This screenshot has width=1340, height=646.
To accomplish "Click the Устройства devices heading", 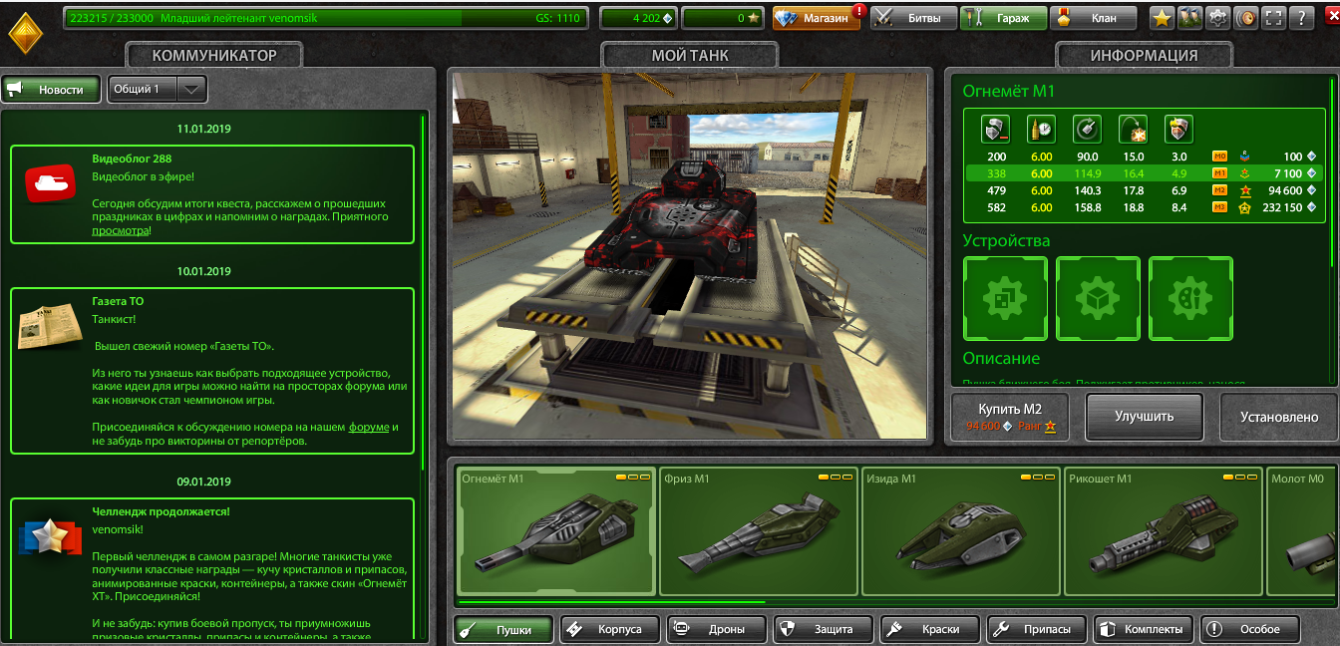I will coord(1006,240).
